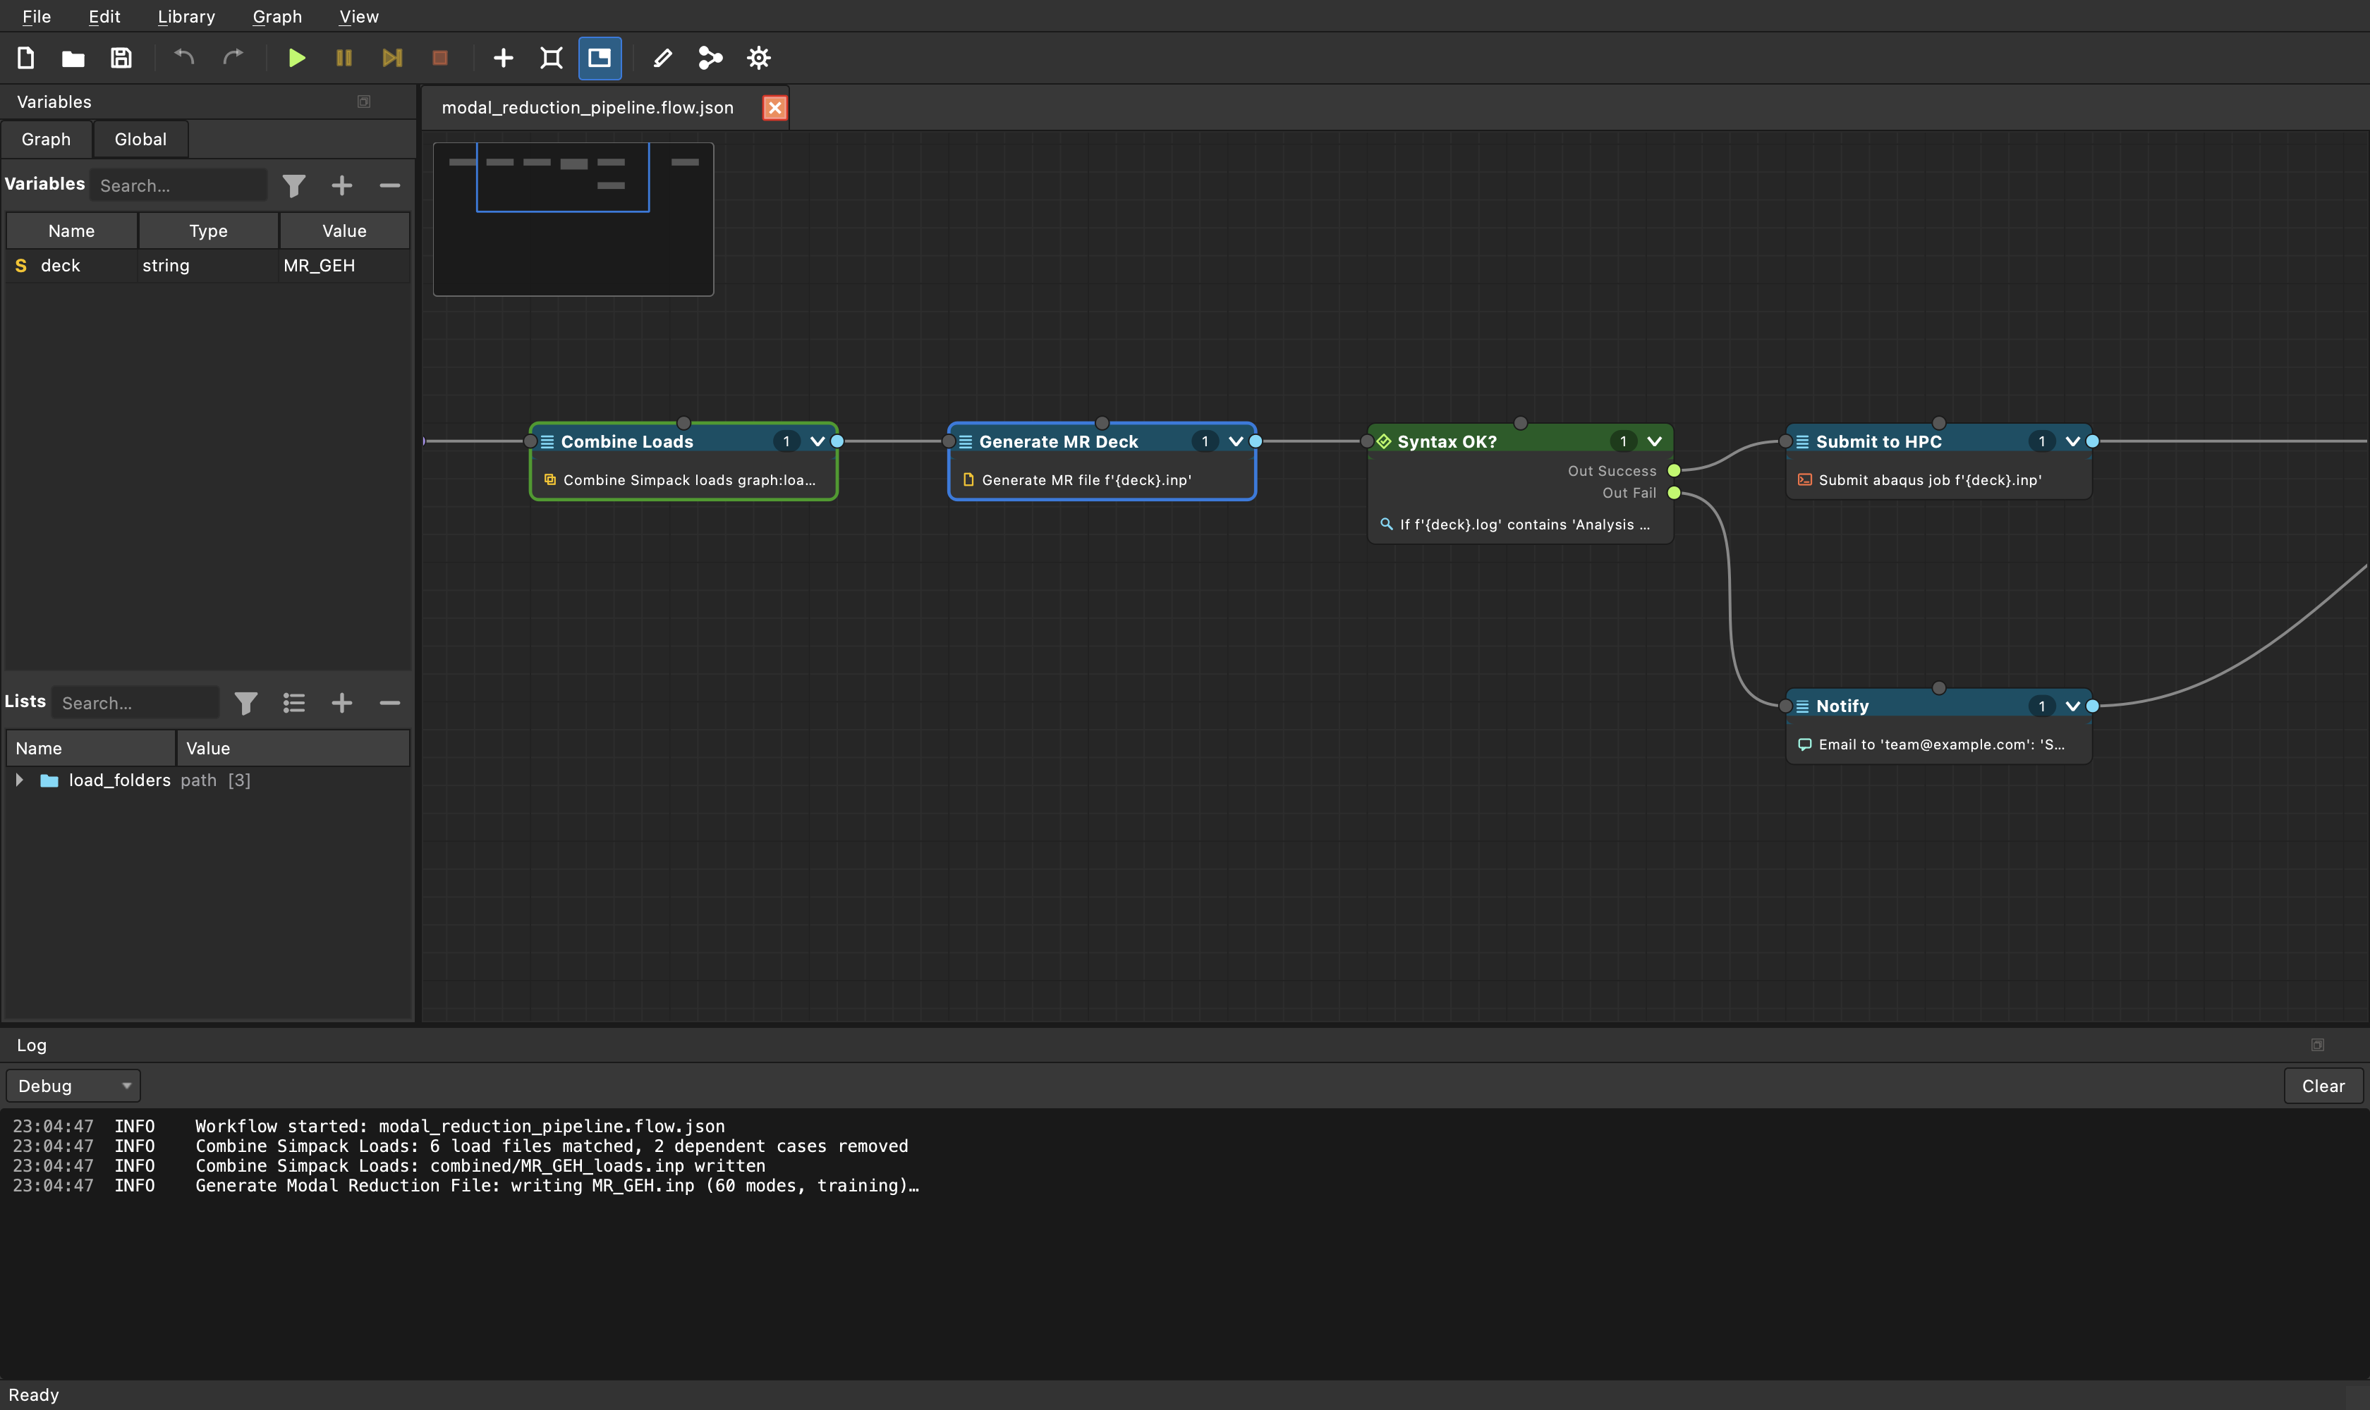Create a new file from toolbar
The height and width of the screenshot is (1410, 2370).
click(x=25, y=58)
